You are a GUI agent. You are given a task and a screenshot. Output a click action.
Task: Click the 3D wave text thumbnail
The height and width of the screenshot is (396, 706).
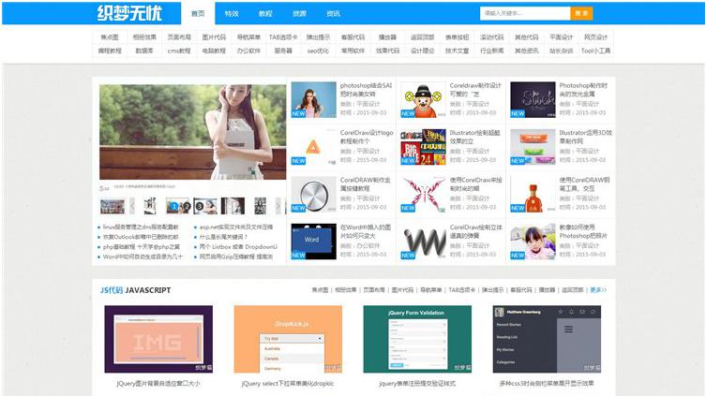pyautogui.click(x=423, y=241)
